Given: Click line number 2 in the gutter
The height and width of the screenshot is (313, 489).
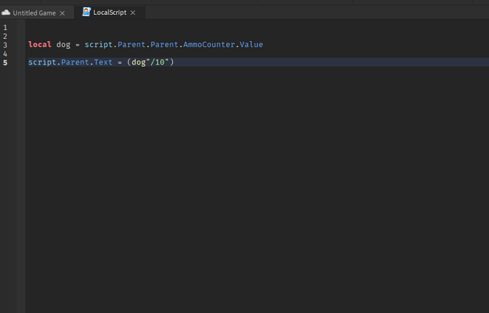Looking at the screenshot, I should pos(5,36).
